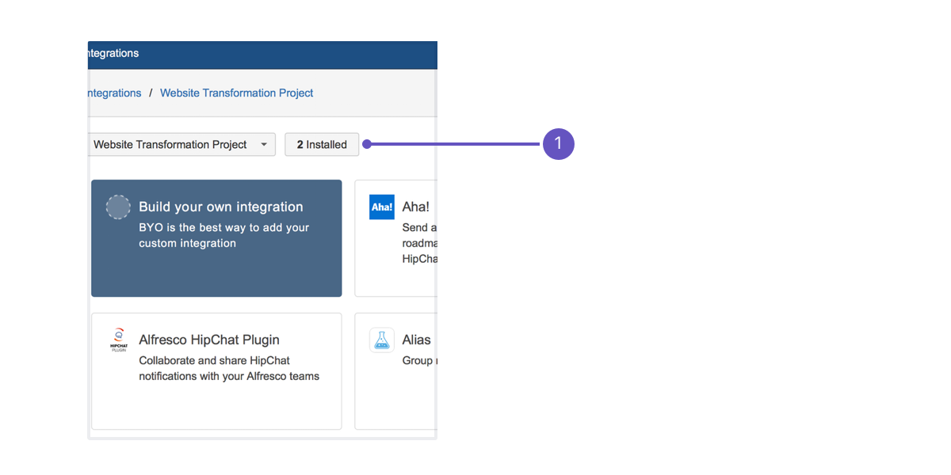Click the Alias flask icon
Viewport: 951px width, 475px height.
tap(382, 340)
